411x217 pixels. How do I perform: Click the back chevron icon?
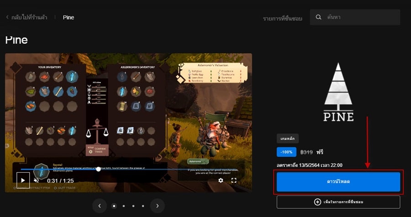tap(7, 17)
